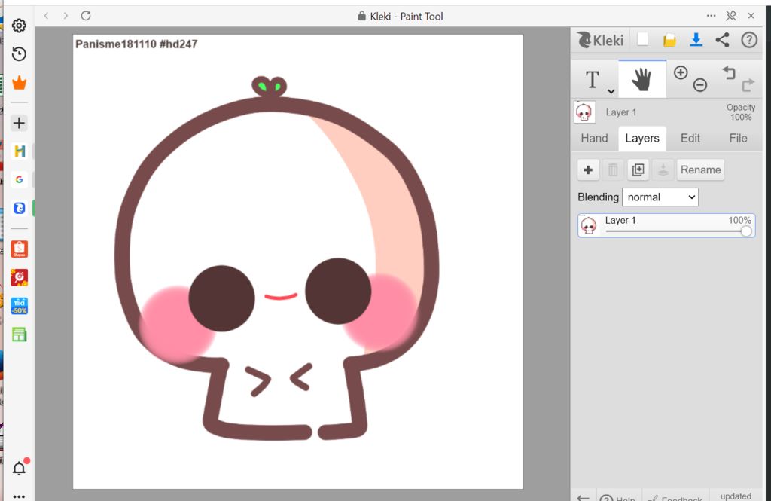This screenshot has width=771, height=501.
Task: Reload the Kleki page
Action: click(86, 16)
